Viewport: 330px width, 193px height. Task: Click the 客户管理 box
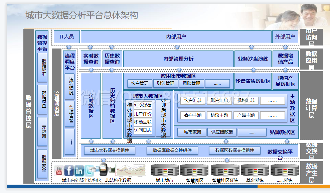pyautogui.click(x=140, y=83)
